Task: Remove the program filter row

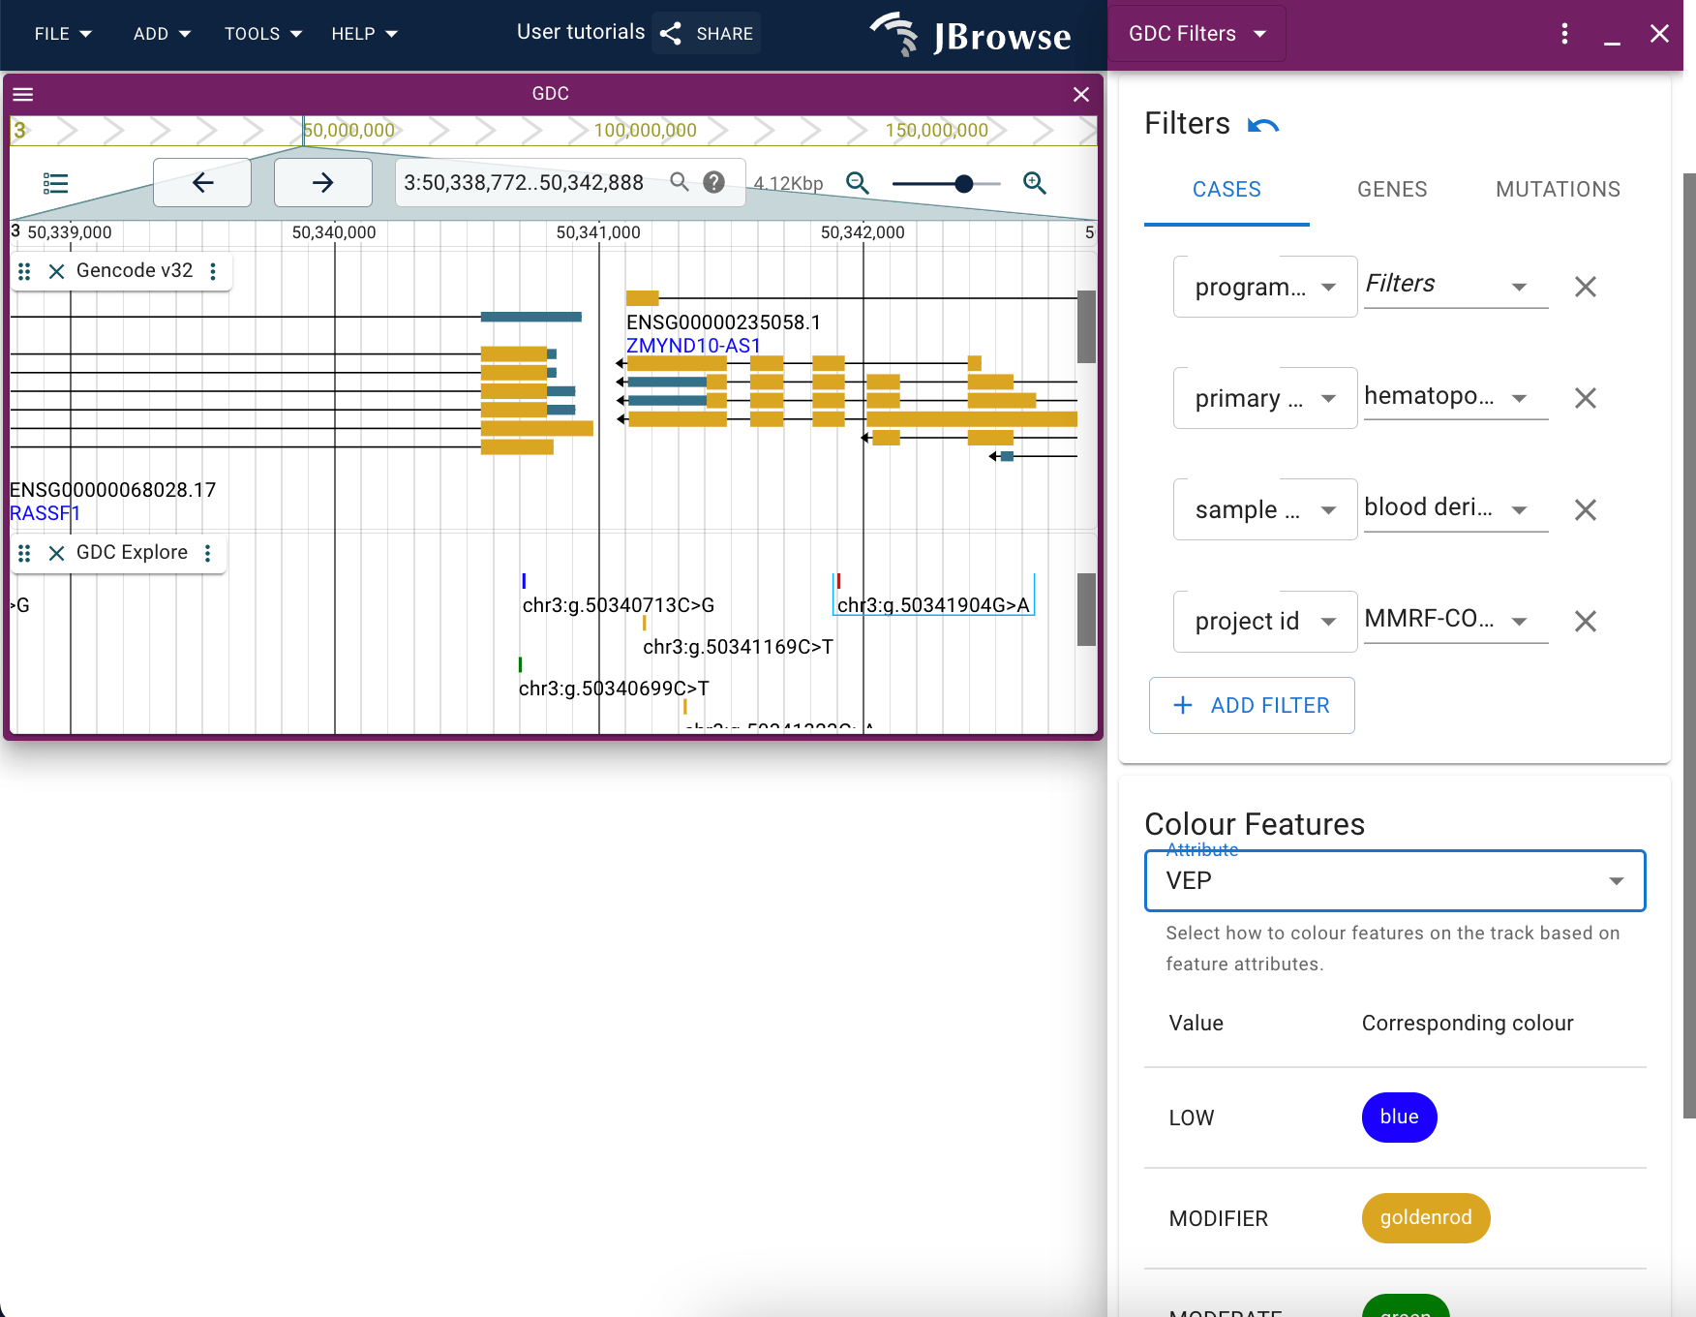Action: pyautogui.click(x=1585, y=287)
